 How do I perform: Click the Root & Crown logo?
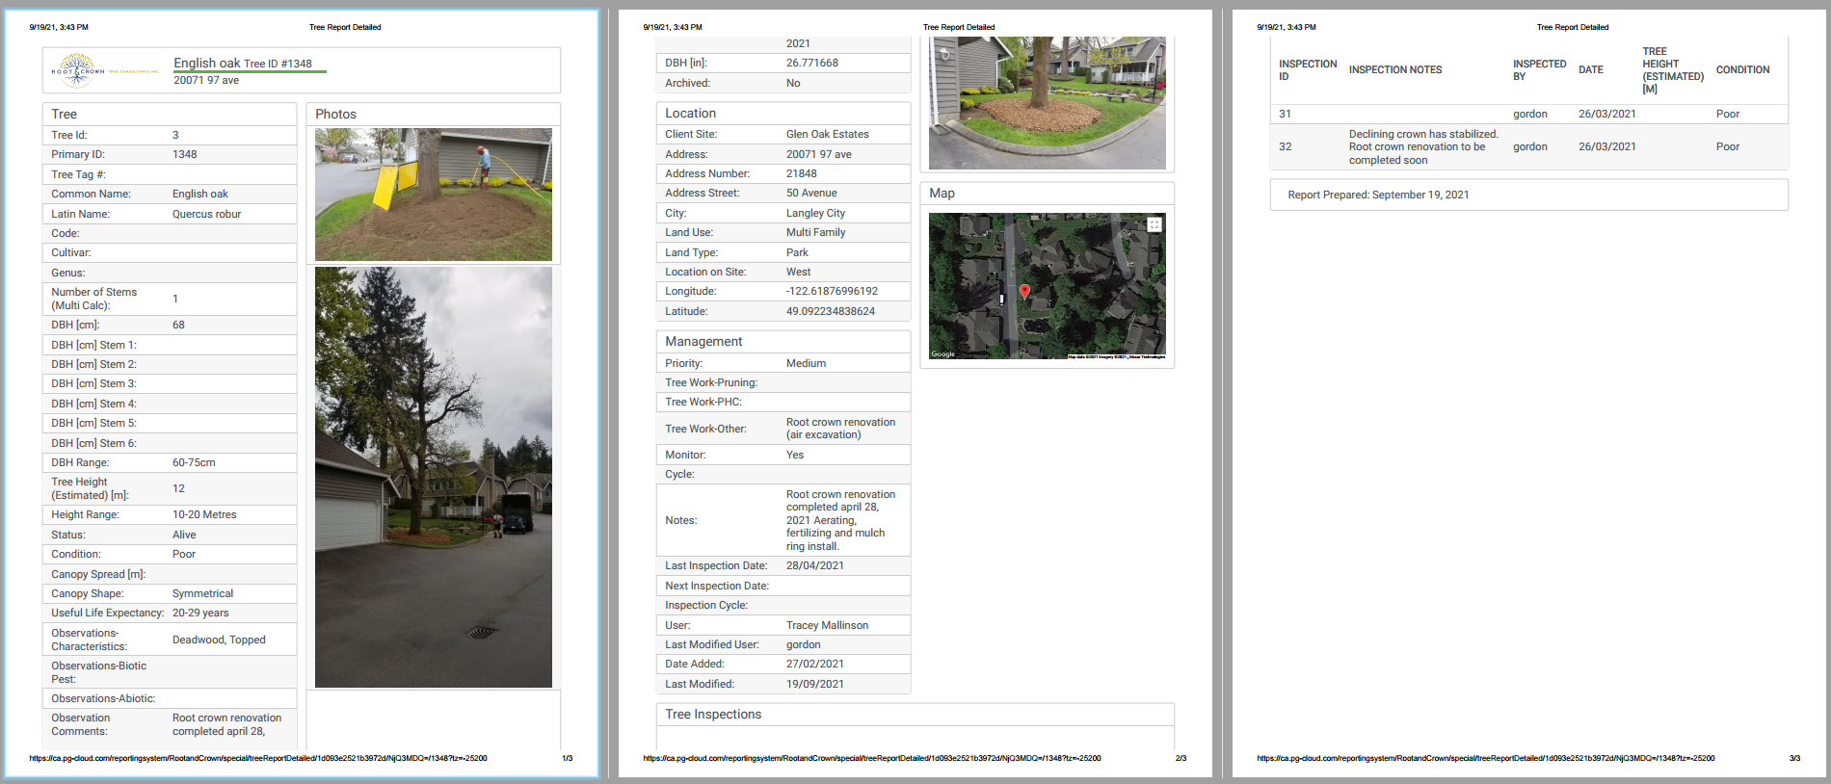click(x=105, y=70)
